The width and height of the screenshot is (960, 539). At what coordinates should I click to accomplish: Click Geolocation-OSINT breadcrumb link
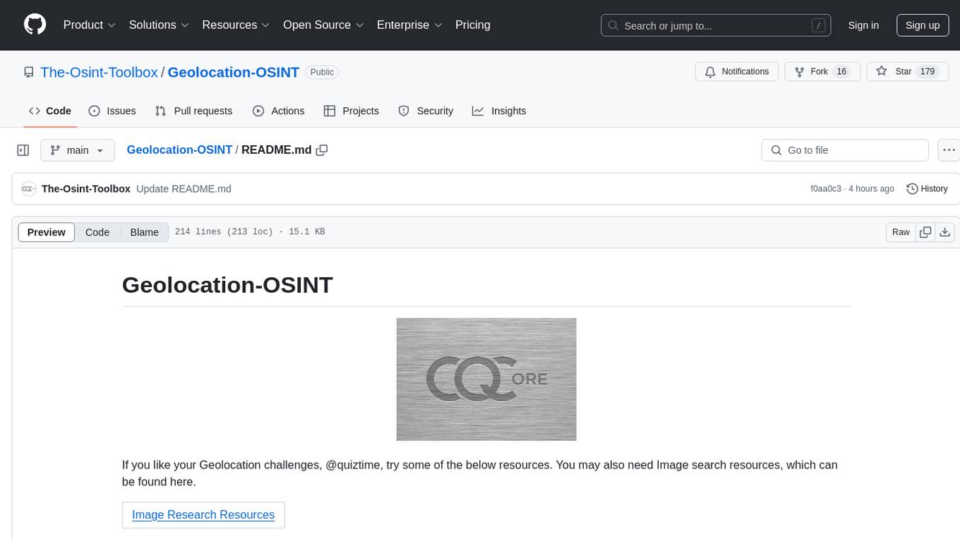tap(179, 150)
